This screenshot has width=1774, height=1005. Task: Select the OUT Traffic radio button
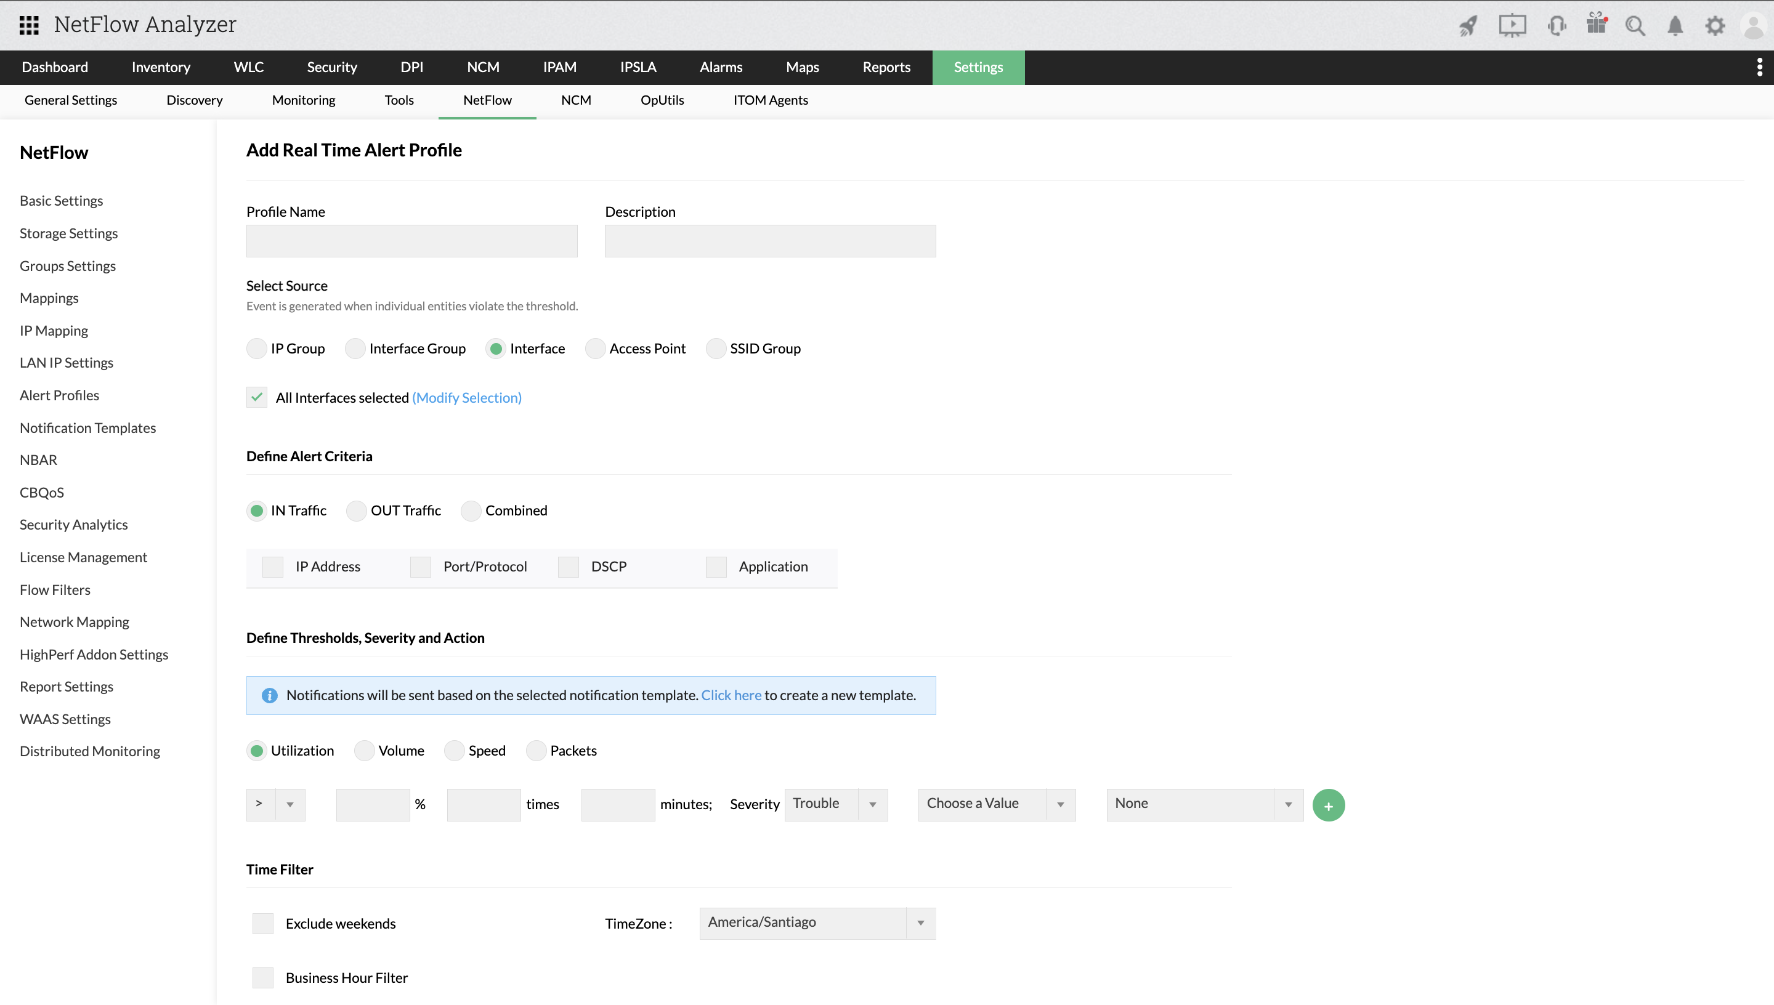point(356,511)
